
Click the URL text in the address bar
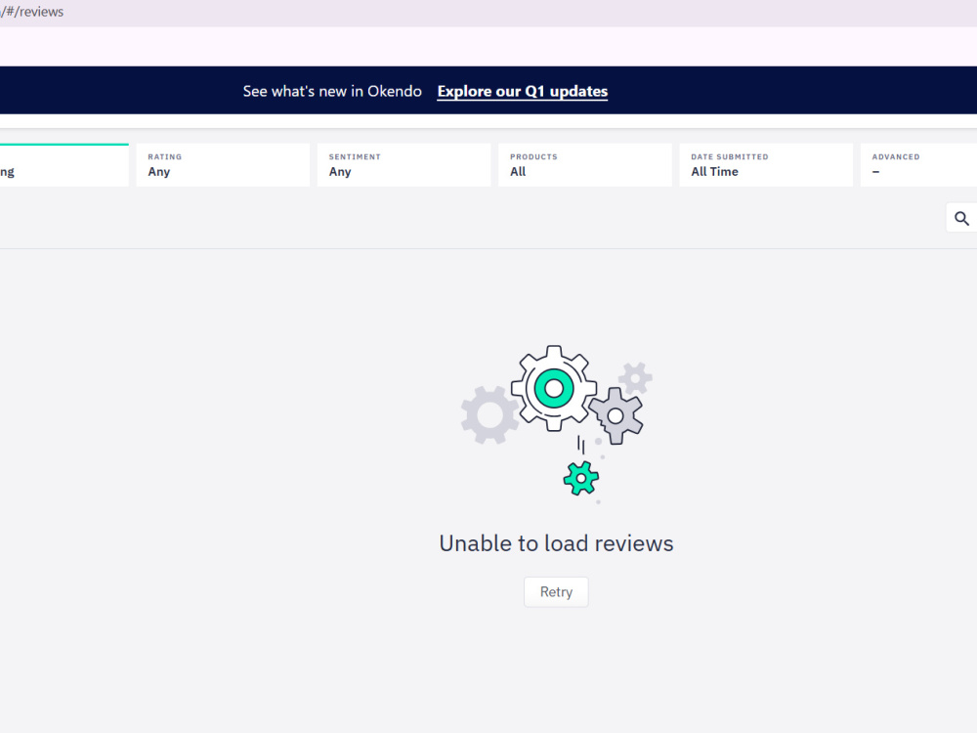(32, 12)
